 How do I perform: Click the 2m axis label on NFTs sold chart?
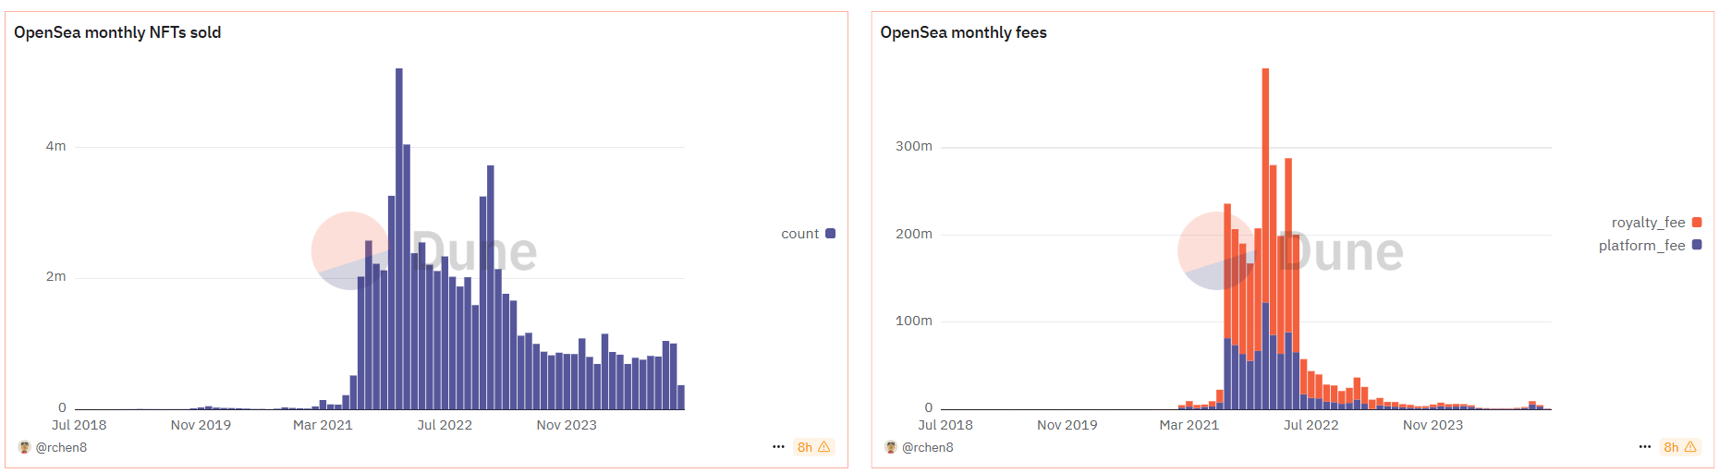(55, 276)
